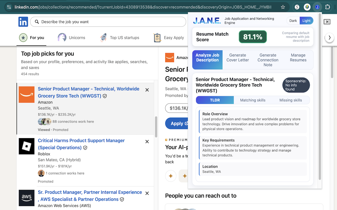Image resolution: width=337 pixels, height=210 pixels.
Task: Select the Easy Apply category tab
Action: (x=169, y=38)
